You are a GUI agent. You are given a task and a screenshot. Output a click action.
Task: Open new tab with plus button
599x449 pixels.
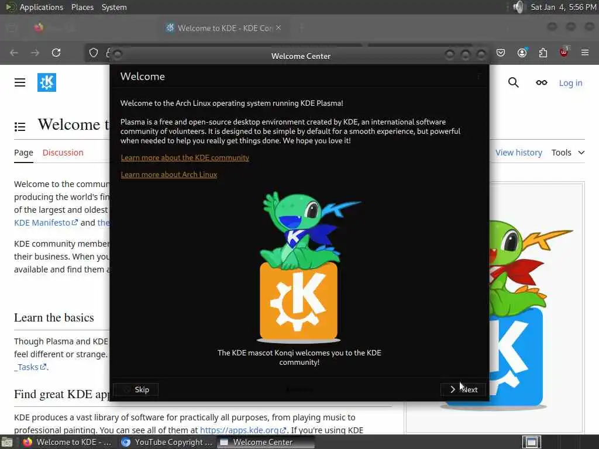point(301,28)
